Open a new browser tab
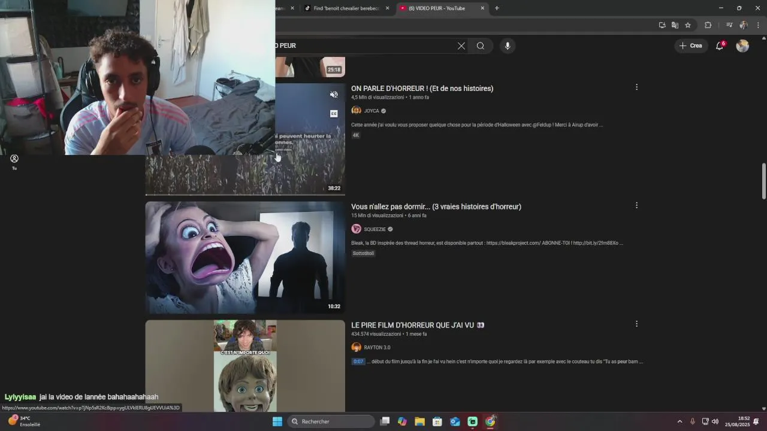 497,8
